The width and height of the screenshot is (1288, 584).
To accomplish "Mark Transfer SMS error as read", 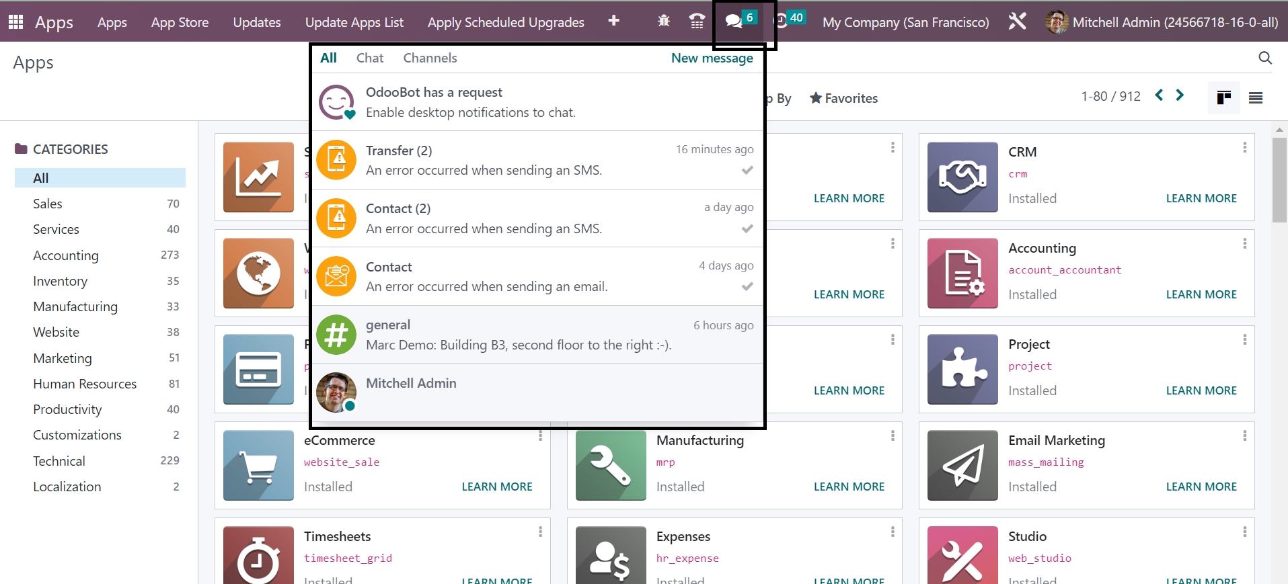I will [747, 171].
